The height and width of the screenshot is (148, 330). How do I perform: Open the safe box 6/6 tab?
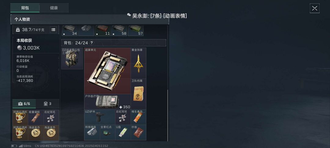(x=24, y=104)
